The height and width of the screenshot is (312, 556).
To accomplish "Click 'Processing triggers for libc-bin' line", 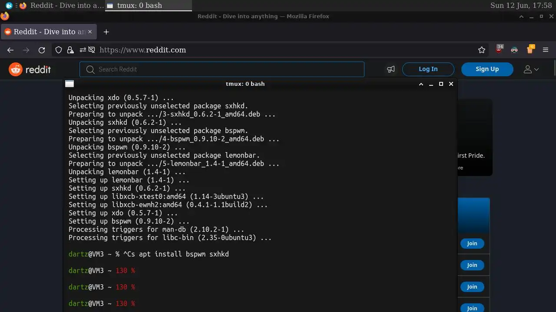I will point(170,238).
